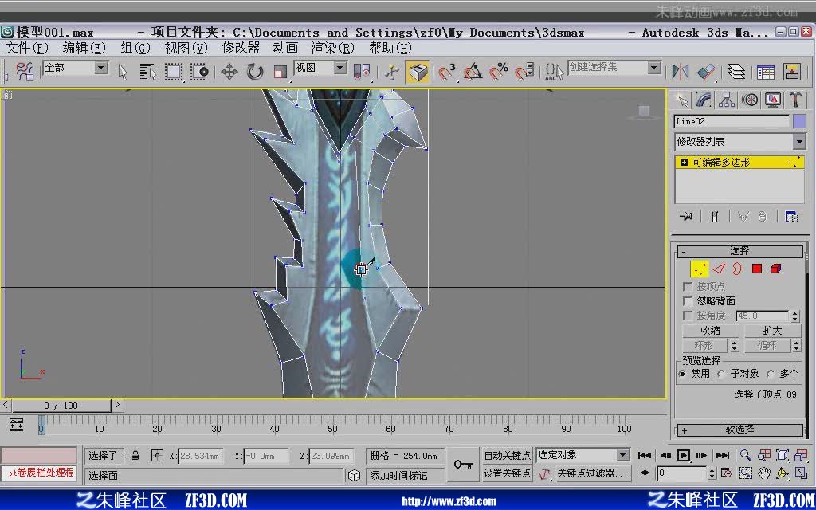Select the Select Object arrow tool
The image size is (816, 510).
(x=123, y=72)
